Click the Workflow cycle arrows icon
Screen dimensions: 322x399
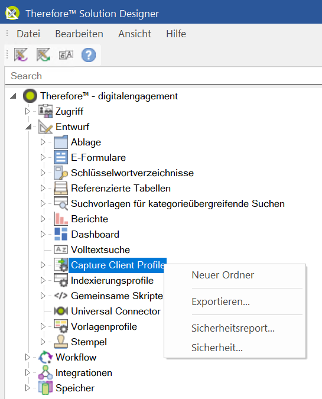(45, 357)
